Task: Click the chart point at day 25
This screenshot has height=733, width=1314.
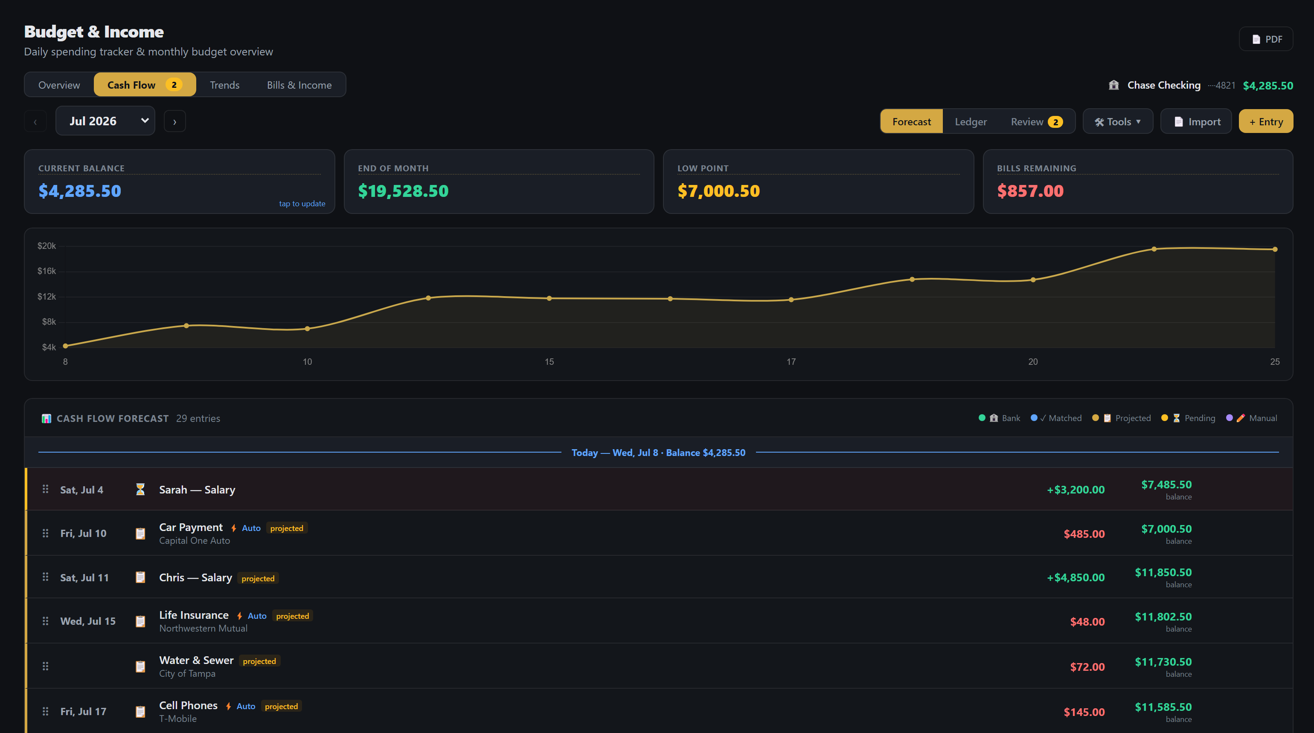Action: click(x=1275, y=250)
